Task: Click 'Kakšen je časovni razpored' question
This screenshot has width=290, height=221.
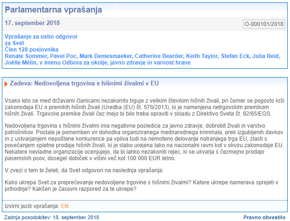Action: (x=84, y=189)
